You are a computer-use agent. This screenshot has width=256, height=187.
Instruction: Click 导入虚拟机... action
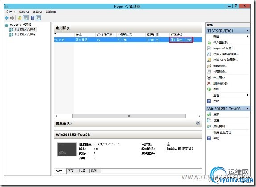pyautogui.click(x=222, y=42)
